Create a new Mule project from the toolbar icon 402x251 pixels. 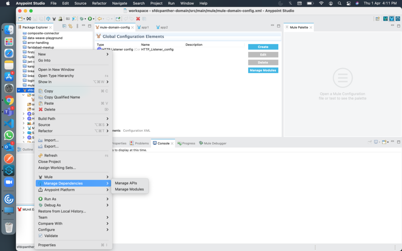click(21, 18)
